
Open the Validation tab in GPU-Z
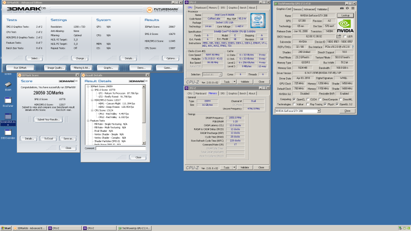point(322,9)
